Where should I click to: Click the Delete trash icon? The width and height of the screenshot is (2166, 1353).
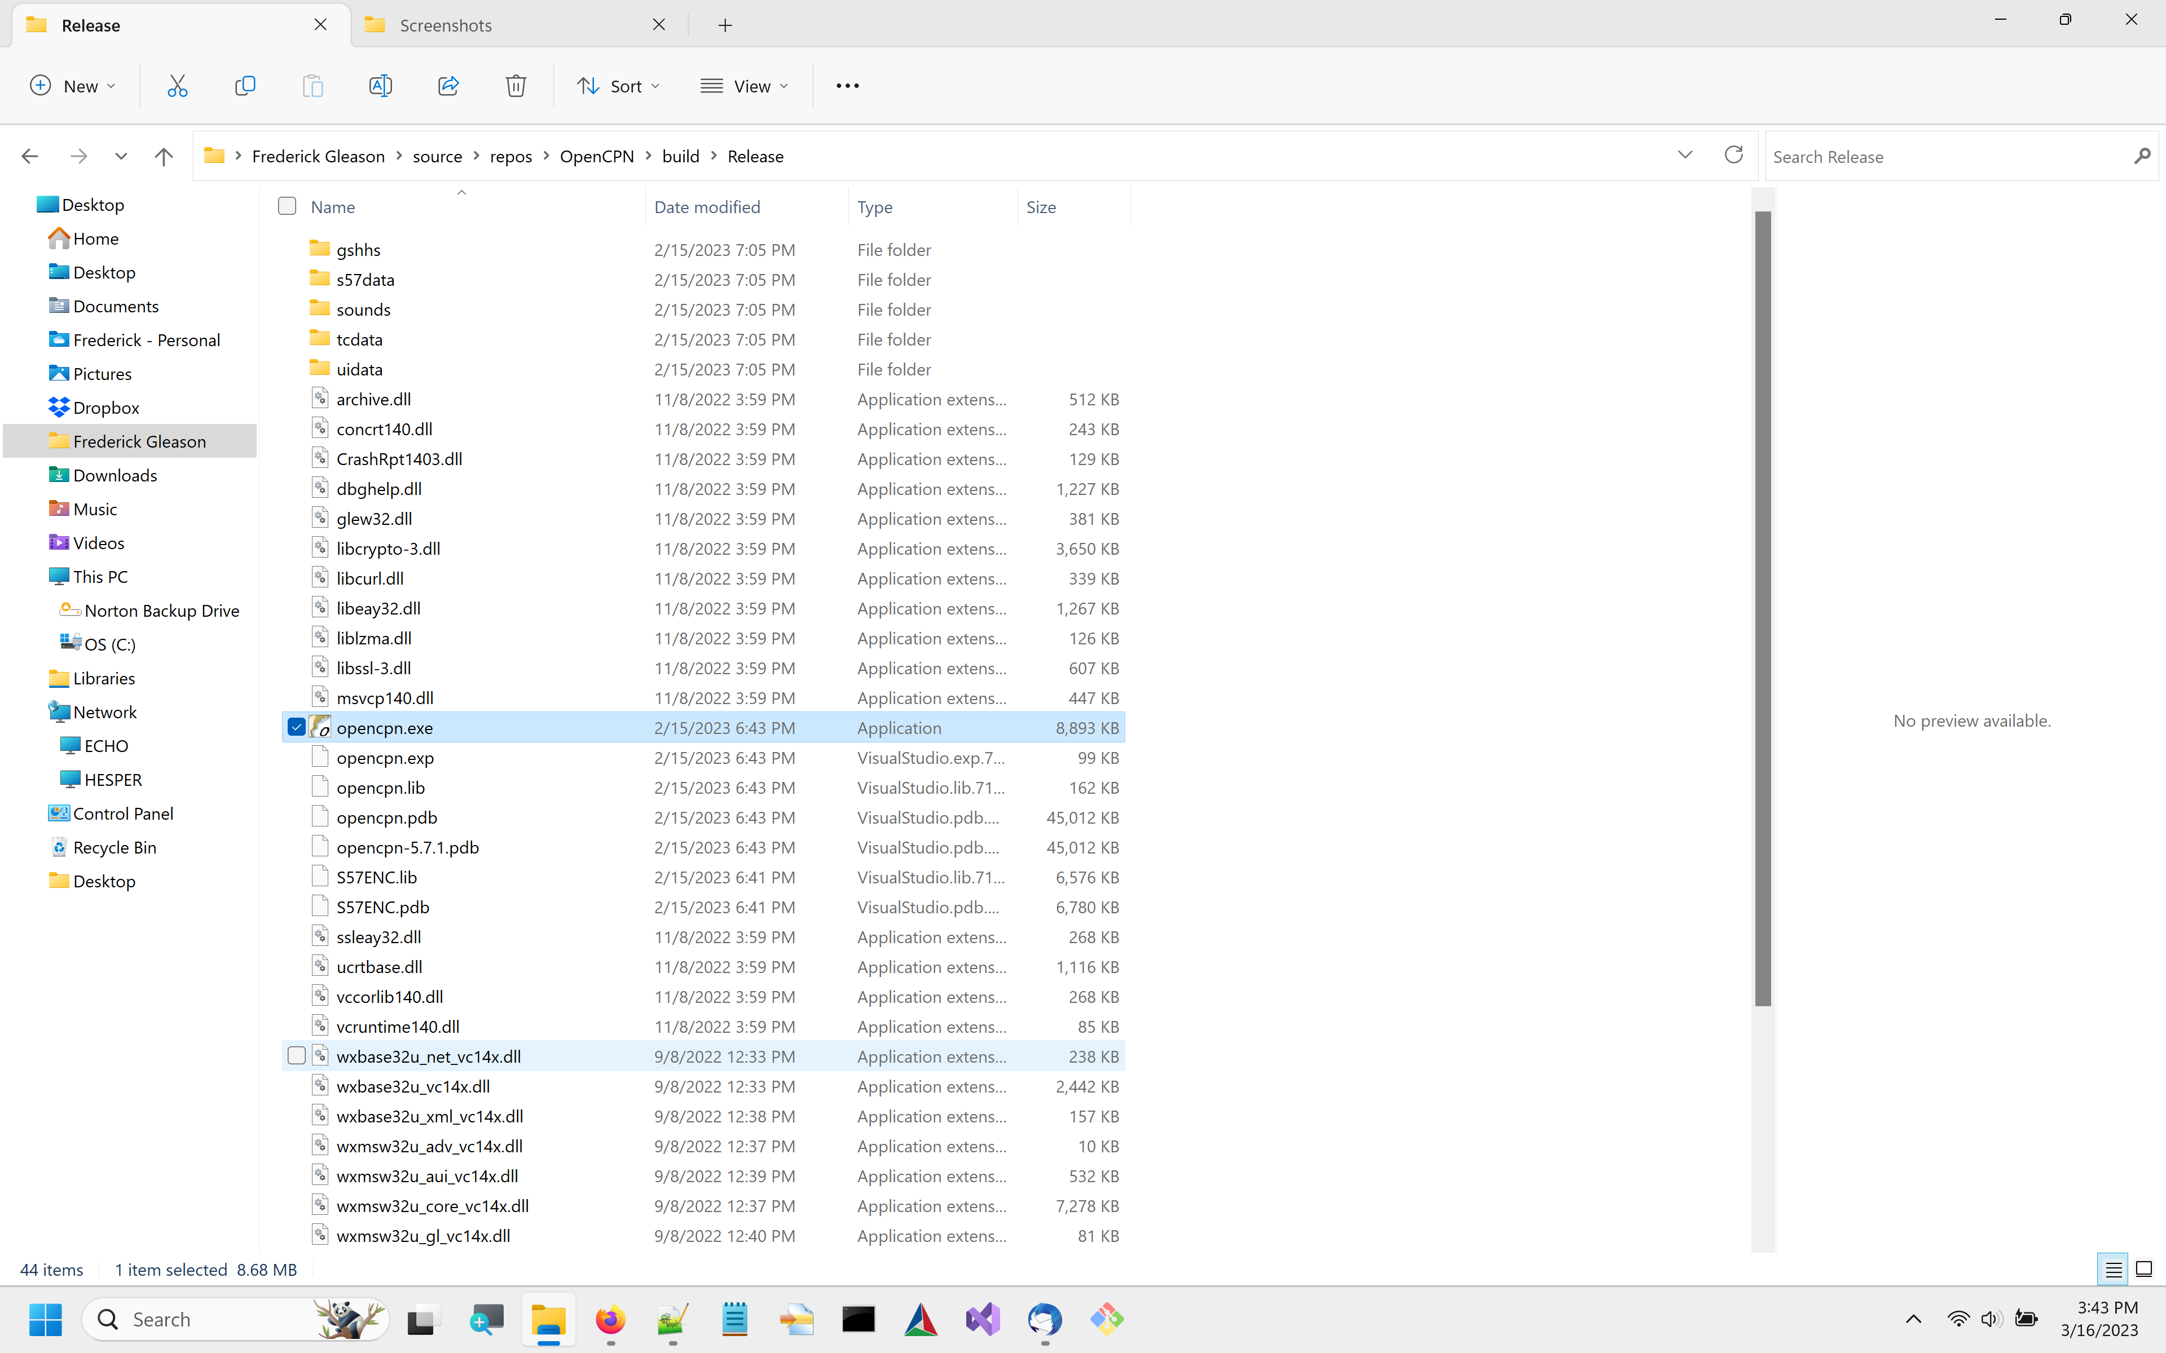tap(516, 86)
